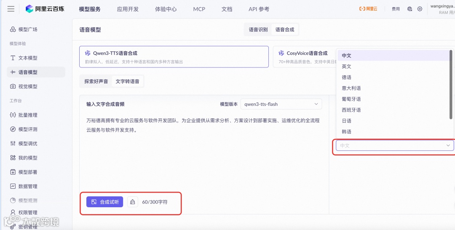
Task: Click the 语音模型 page title
Action: [x=90, y=29]
